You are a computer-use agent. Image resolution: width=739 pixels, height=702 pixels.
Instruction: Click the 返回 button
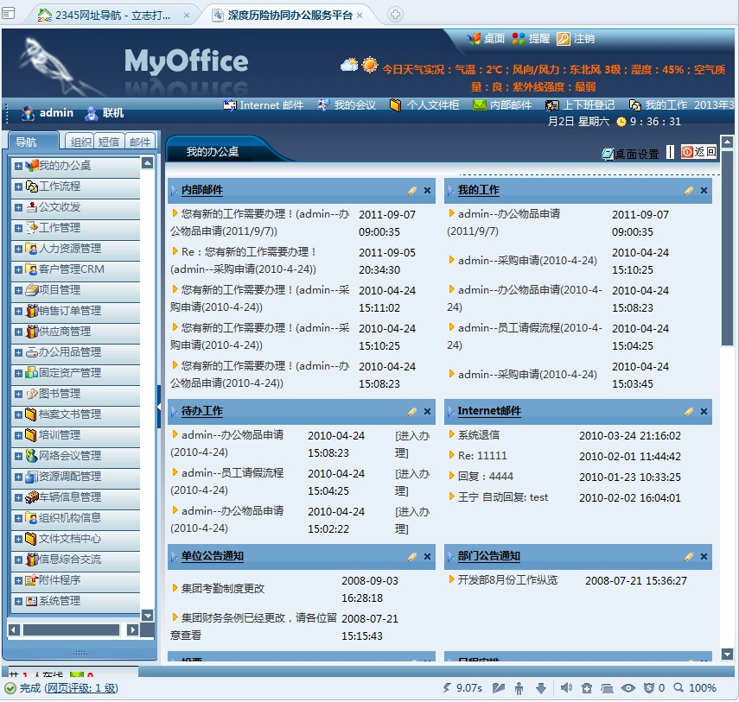point(698,152)
